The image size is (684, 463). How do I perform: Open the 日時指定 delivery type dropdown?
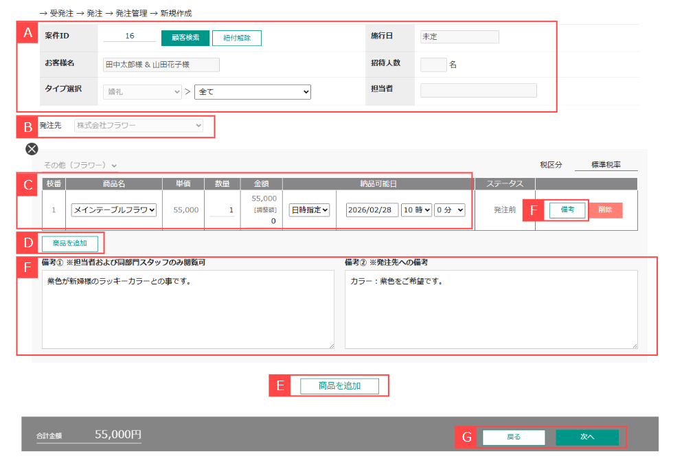pyautogui.click(x=310, y=210)
